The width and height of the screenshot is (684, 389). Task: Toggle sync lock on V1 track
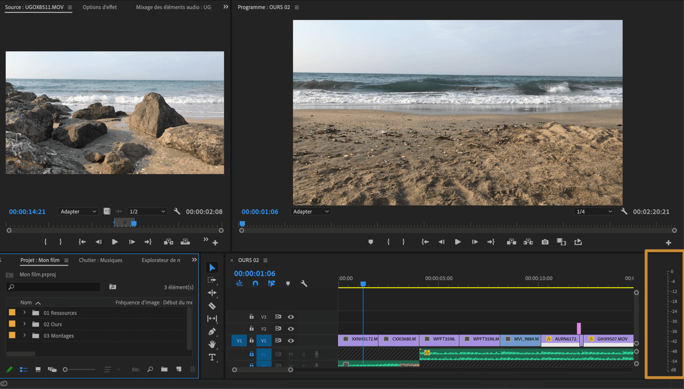(x=278, y=341)
